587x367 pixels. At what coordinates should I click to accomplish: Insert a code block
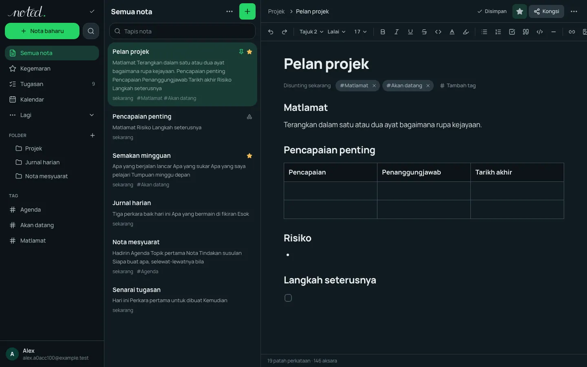click(x=540, y=32)
